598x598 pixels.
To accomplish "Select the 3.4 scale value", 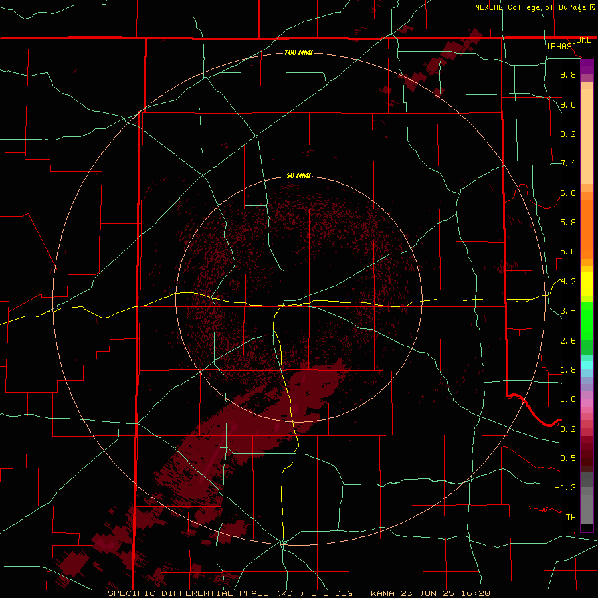I will pos(568,311).
